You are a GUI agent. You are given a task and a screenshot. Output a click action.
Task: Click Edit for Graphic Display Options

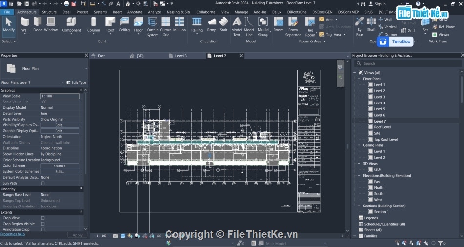pos(60,131)
